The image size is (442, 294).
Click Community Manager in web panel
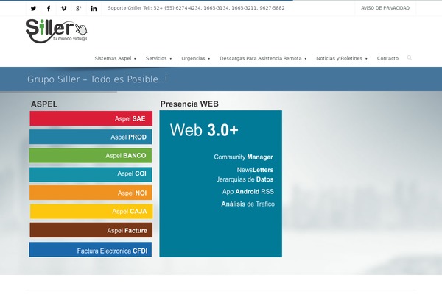click(x=243, y=157)
